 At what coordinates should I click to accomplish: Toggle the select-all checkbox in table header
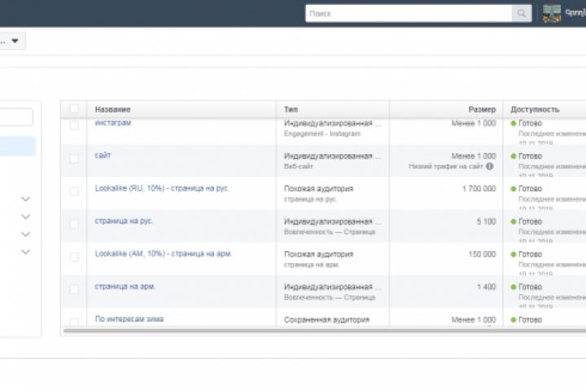click(75, 109)
